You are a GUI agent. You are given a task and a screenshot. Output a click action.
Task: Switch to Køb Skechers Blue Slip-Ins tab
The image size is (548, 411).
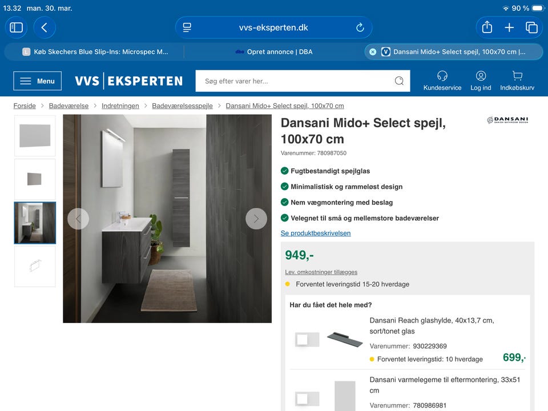(x=94, y=52)
